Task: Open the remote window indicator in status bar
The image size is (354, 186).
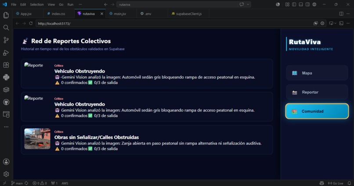Action: pos(4,183)
